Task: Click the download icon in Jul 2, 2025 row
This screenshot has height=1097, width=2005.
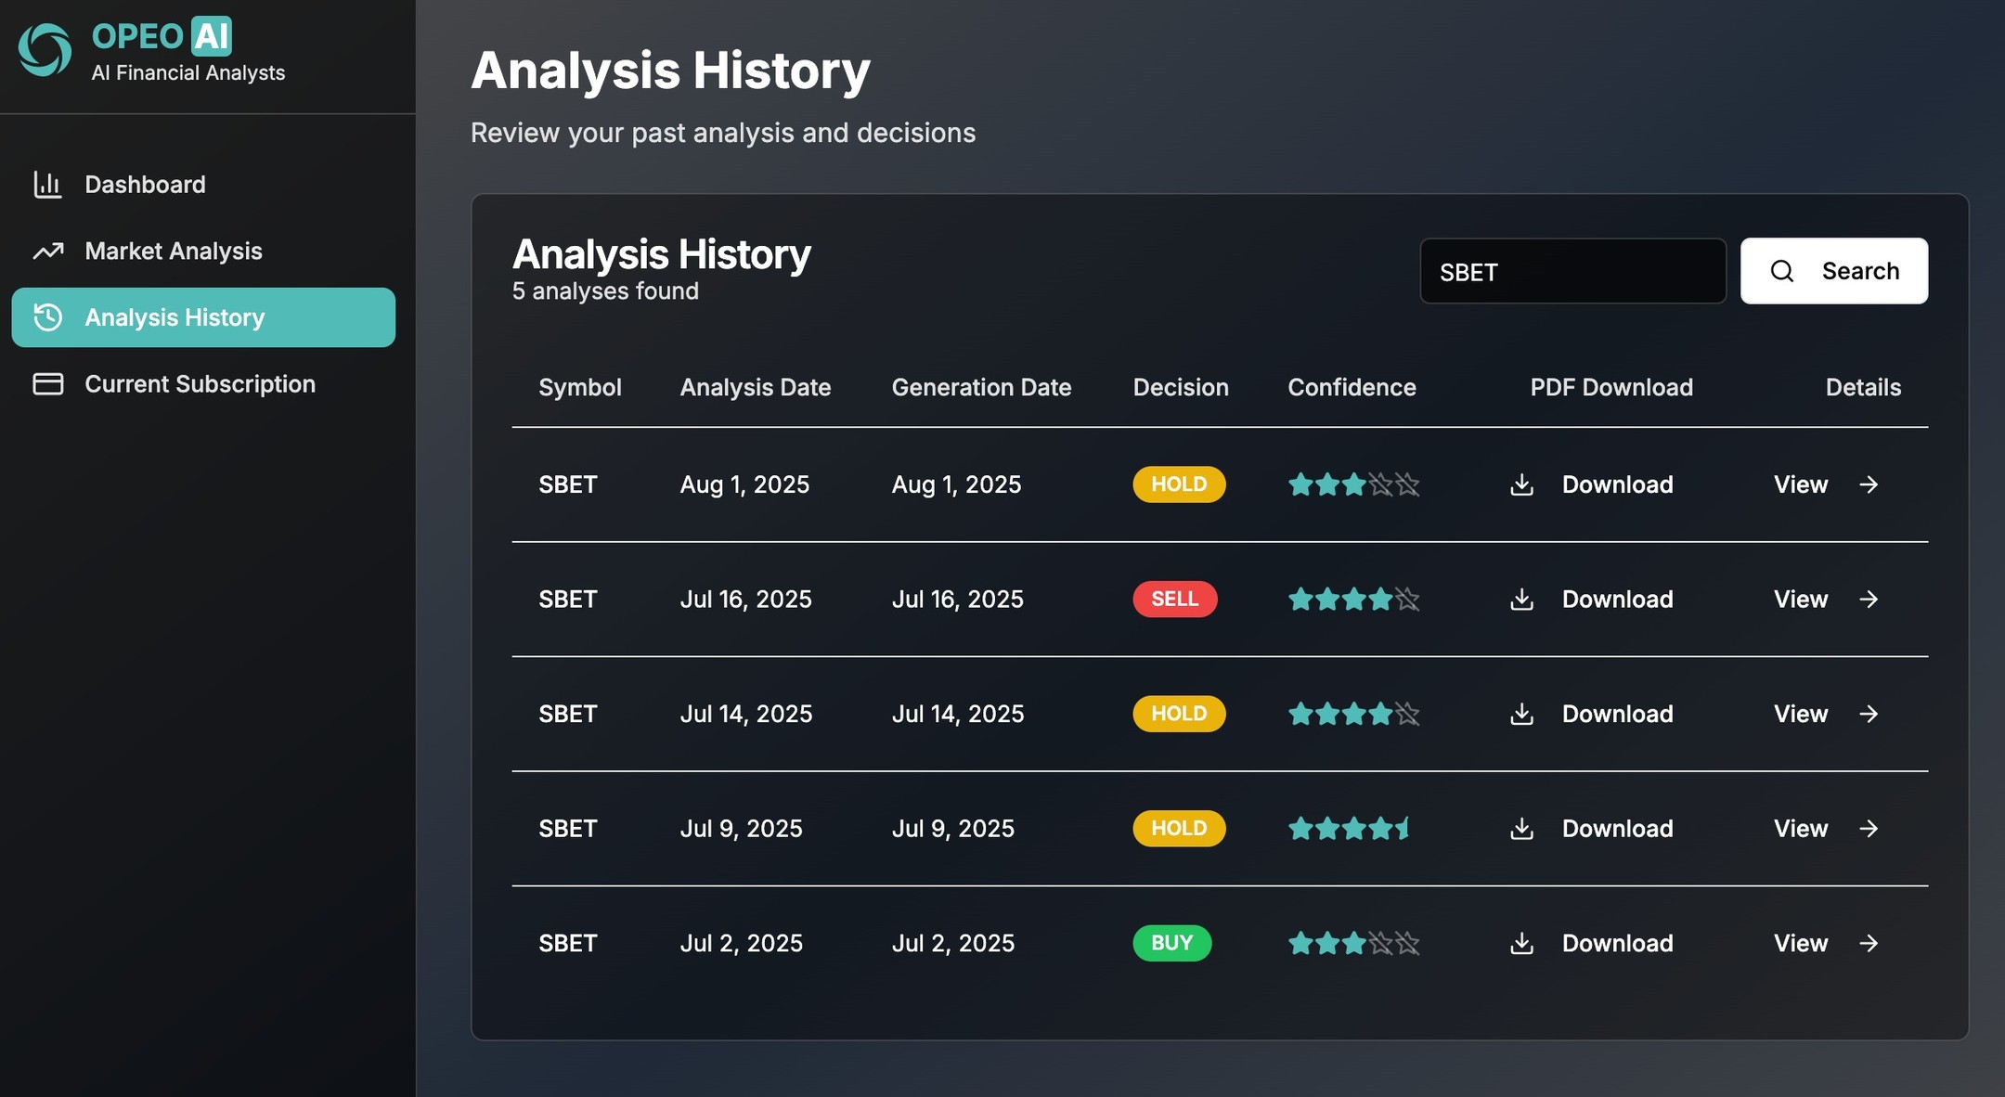Action: pyautogui.click(x=1521, y=943)
